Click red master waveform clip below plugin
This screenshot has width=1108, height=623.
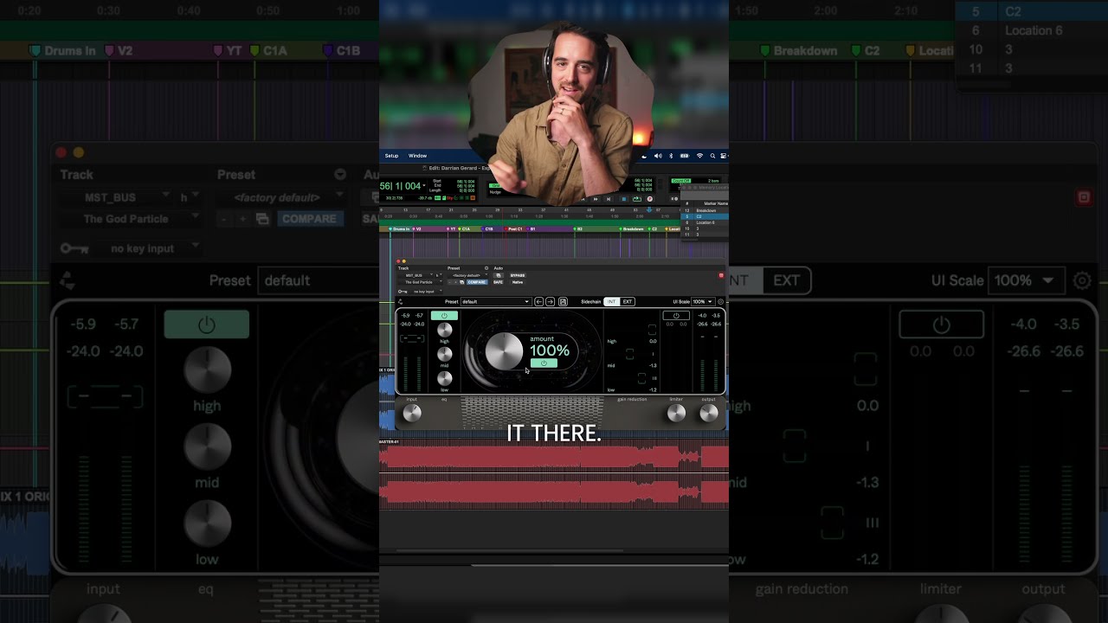point(554,475)
